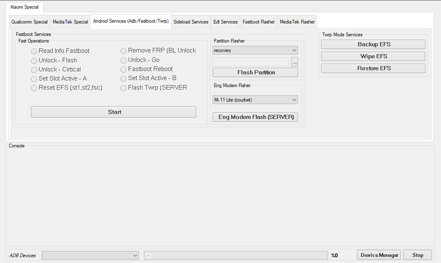Open the partition file browse button
The width and height of the screenshot is (441, 263).
tap(294, 62)
